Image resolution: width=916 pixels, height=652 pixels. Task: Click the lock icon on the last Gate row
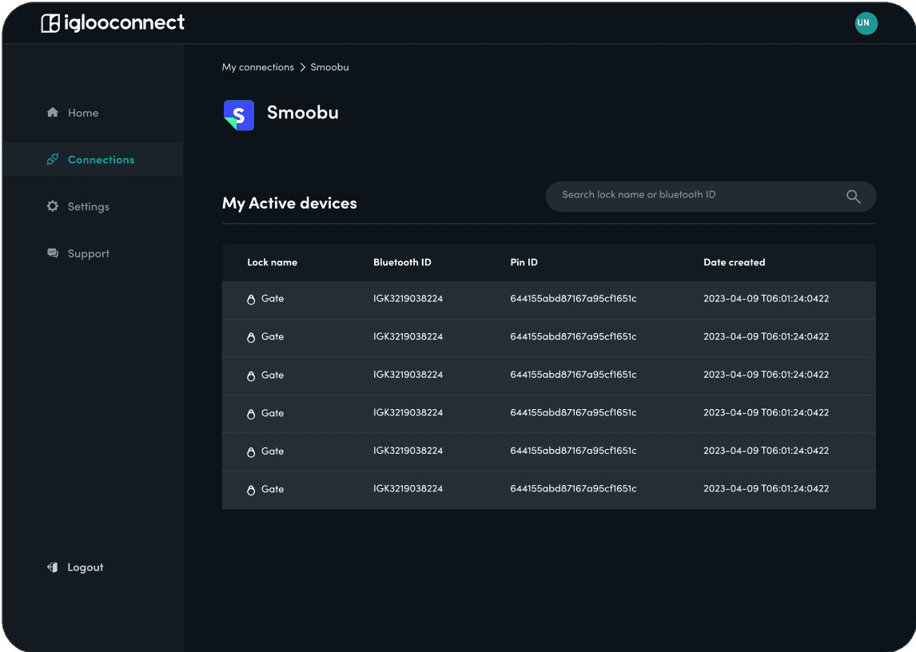click(x=252, y=489)
